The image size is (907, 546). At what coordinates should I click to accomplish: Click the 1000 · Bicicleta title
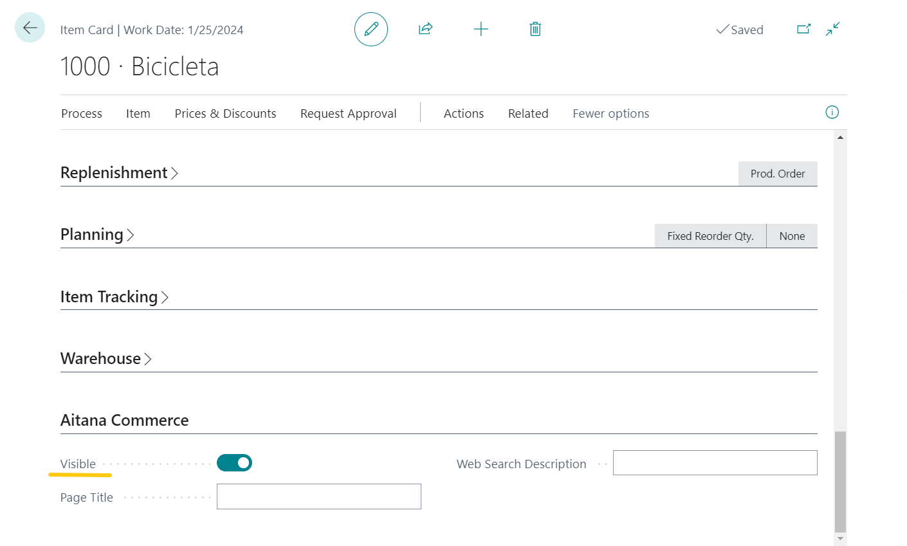point(140,67)
